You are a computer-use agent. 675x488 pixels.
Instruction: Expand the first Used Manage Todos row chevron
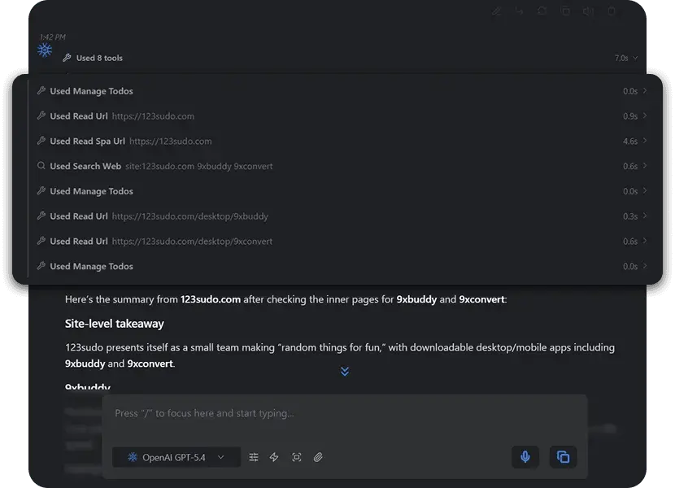pos(644,90)
